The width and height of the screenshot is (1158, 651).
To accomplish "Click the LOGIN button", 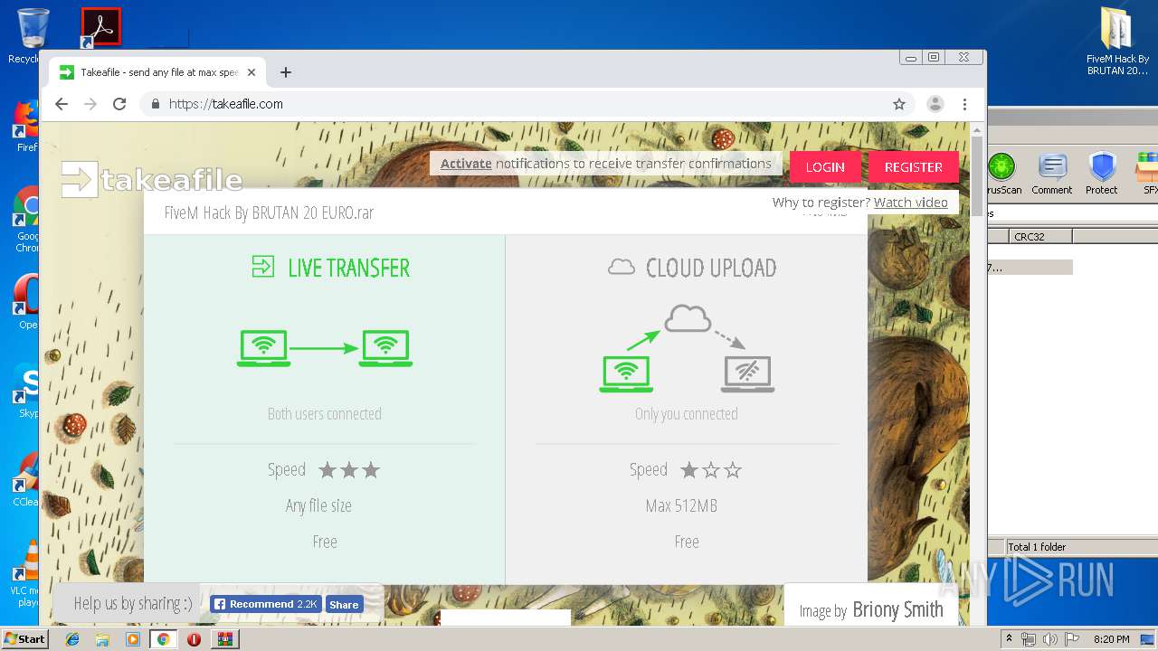I will tap(825, 167).
